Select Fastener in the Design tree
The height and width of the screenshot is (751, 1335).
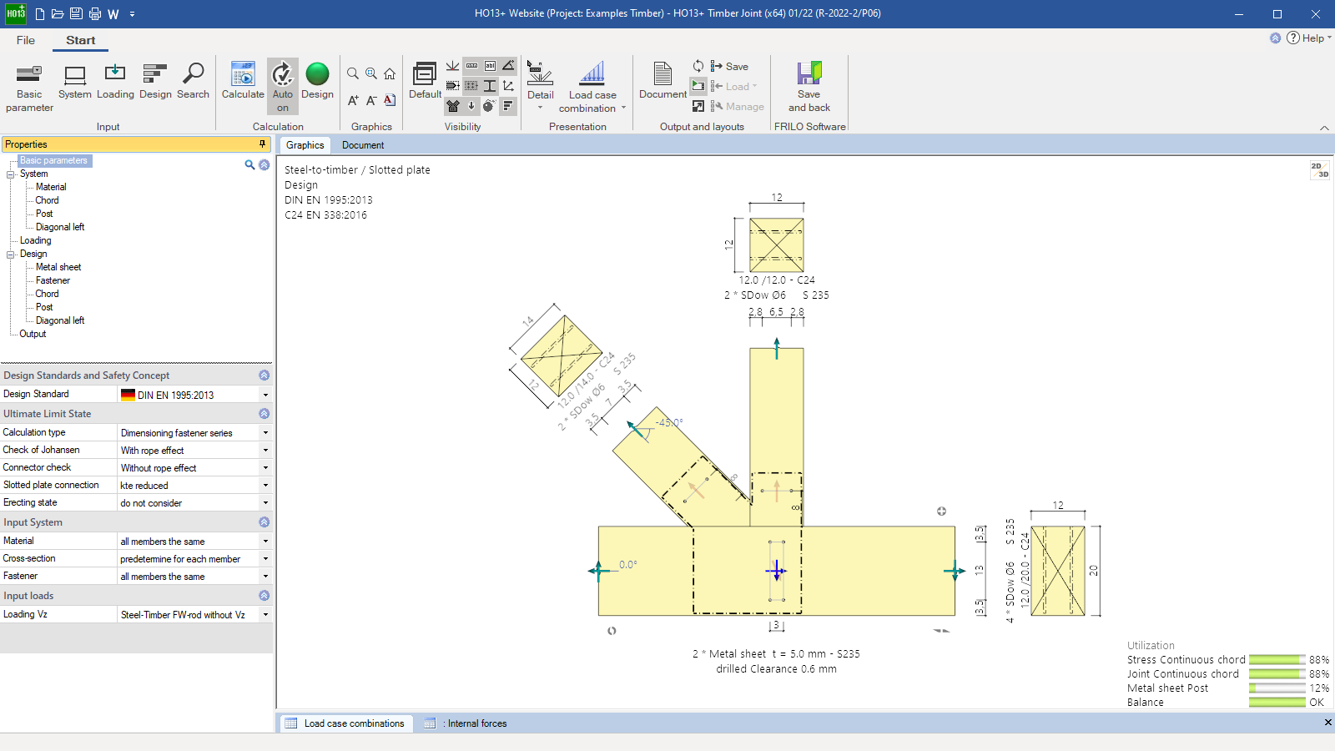click(x=53, y=280)
